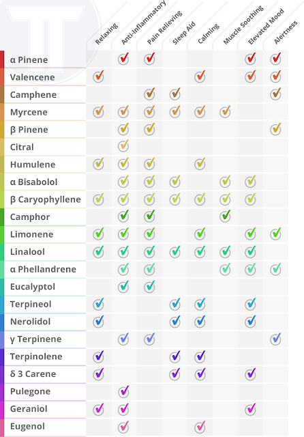Viewport: 304px width, 437px height.
Task: Click the Pulegone Anti-Inflammatory checkmark
Action: point(123,391)
